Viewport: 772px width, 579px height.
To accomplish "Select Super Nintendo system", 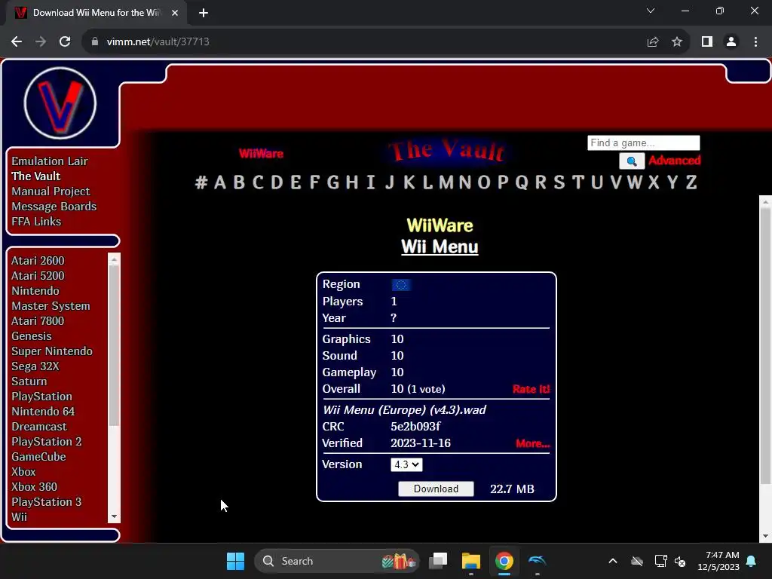I will coord(52,351).
